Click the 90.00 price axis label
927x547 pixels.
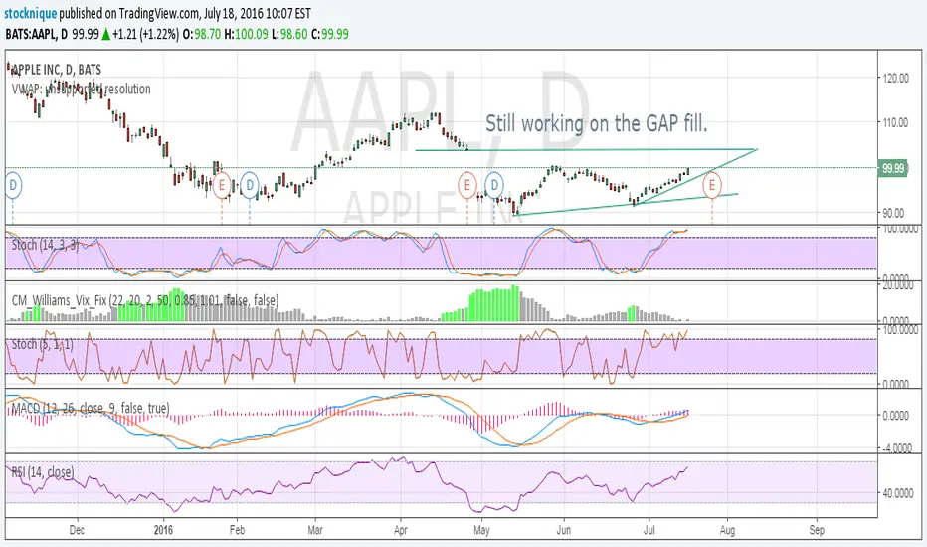tap(893, 213)
